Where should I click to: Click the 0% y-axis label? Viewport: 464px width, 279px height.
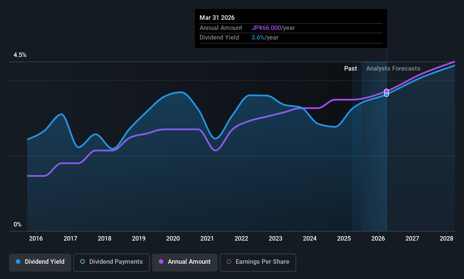tap(18, 224)
